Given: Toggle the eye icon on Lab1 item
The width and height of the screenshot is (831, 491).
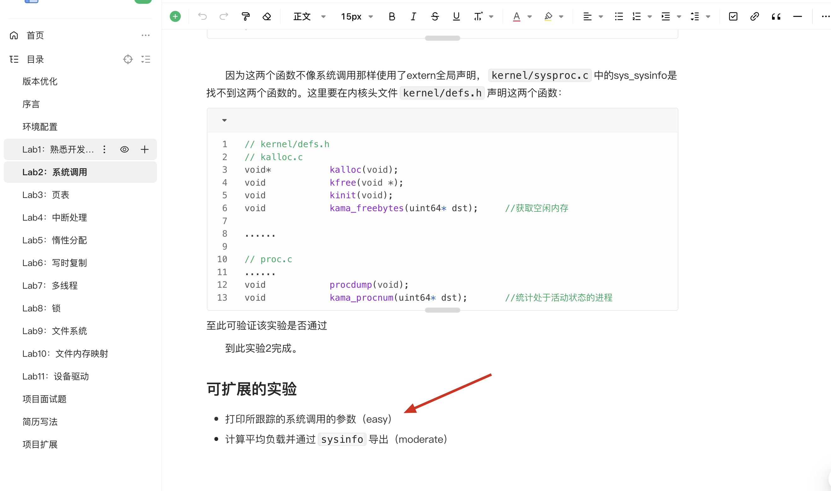Looking at the screenshot, I should 125,150.
